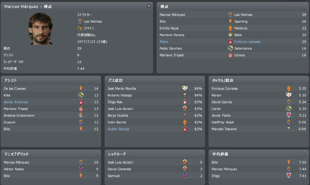Click the Betis club badge icon
Image resolution: width=310 pixels, height=185 pixels.
pyautogui.click(x=230, y=35)
